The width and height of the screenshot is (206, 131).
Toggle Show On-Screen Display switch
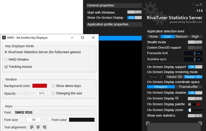(x=134, y=18)
